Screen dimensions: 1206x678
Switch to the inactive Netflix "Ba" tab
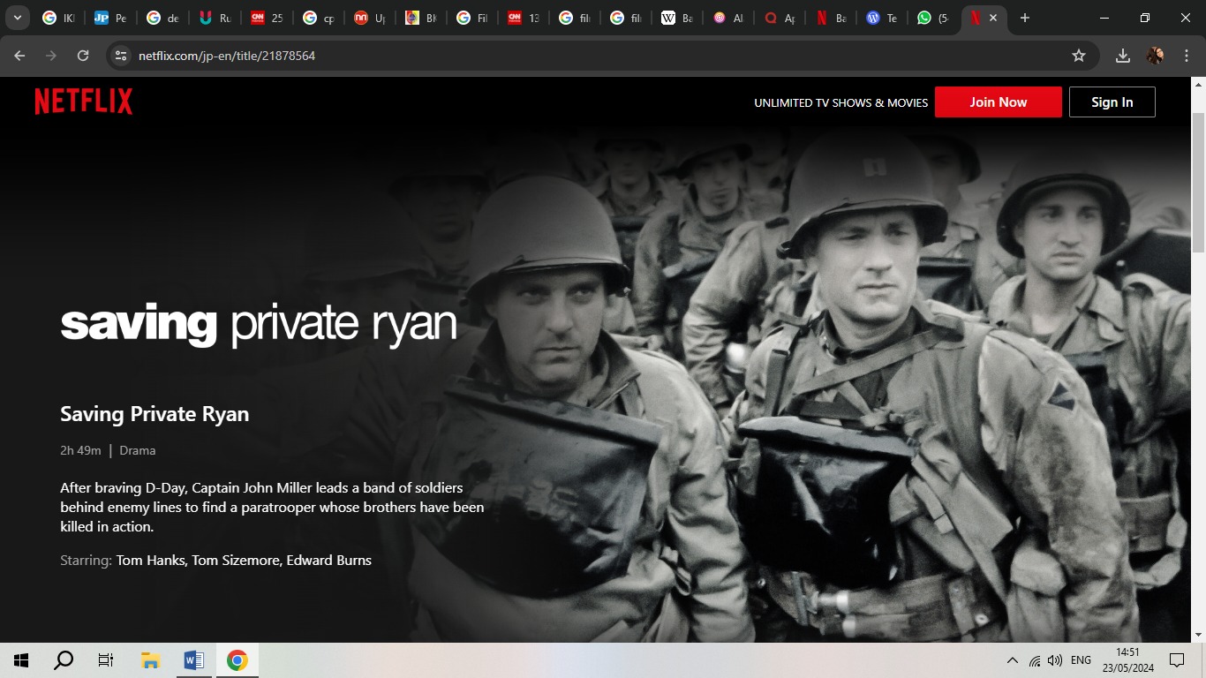pos(832,18)
